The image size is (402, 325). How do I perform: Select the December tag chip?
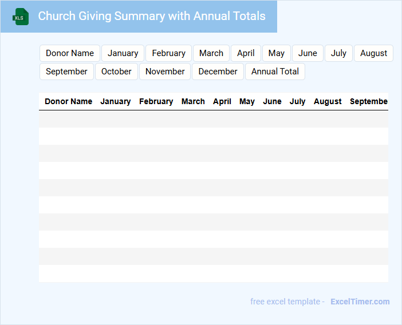218,72
